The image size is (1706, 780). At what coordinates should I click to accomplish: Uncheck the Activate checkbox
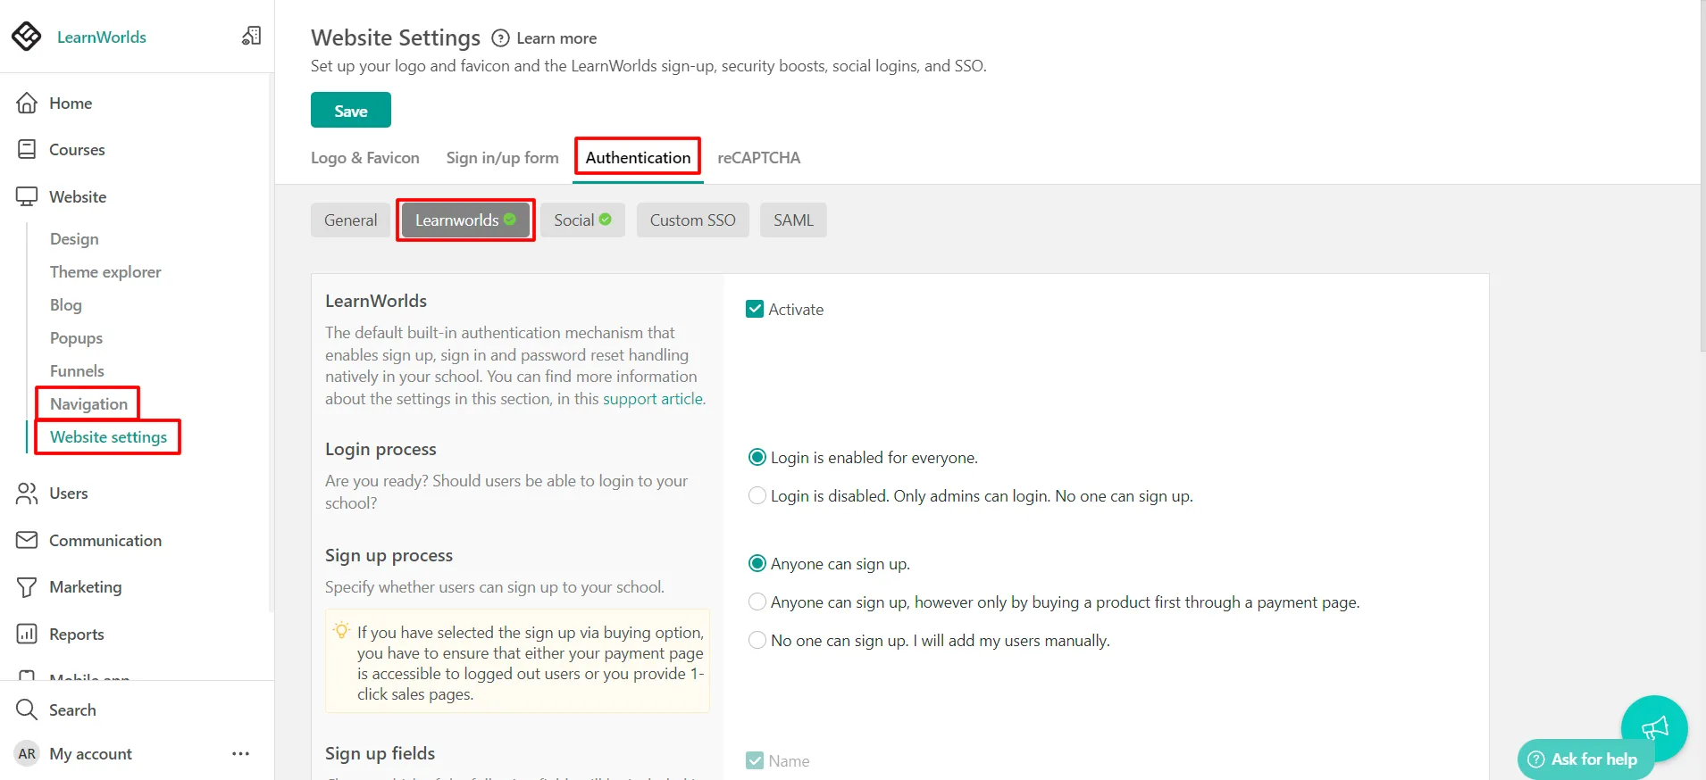pos(755,310)
